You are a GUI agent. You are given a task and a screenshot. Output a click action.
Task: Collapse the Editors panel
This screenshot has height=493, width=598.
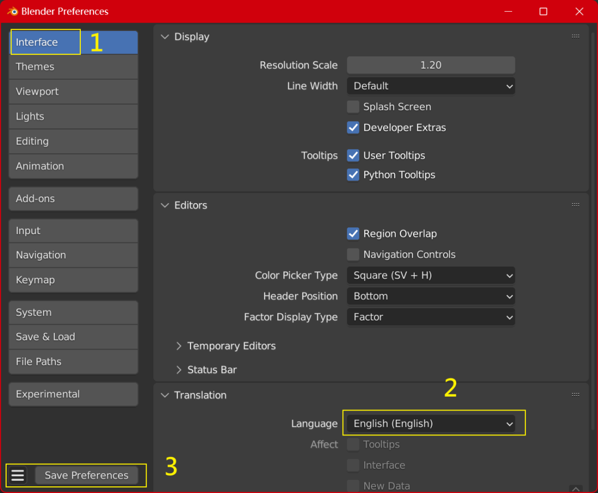click(165, 205)
